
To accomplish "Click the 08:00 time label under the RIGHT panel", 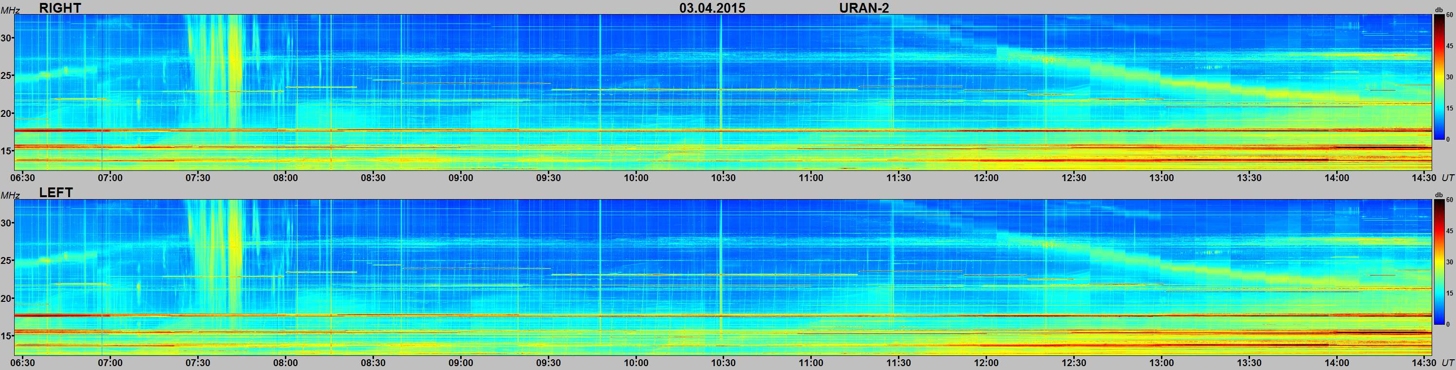I will click(x=285, y=177).
